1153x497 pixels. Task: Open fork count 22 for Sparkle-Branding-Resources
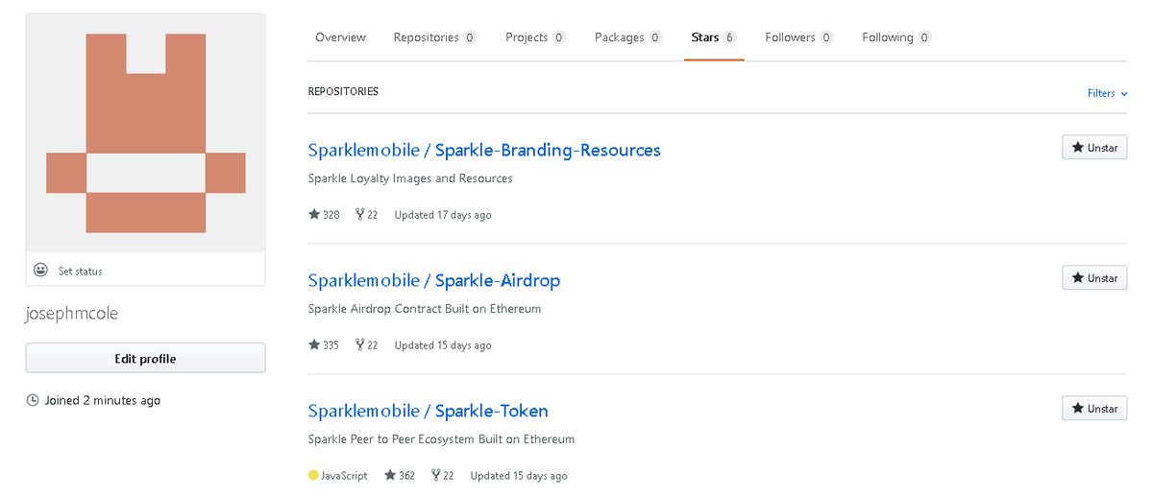[x=366, y=215]
